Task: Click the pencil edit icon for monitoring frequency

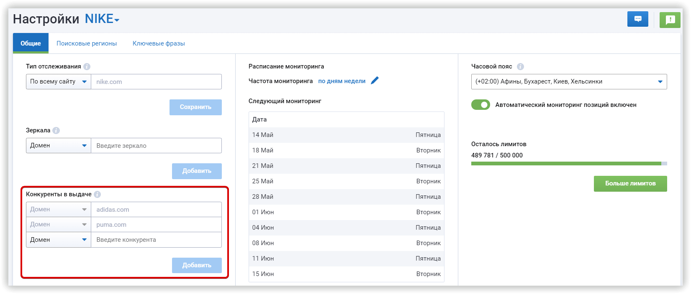Action: [x=375, y=81]
